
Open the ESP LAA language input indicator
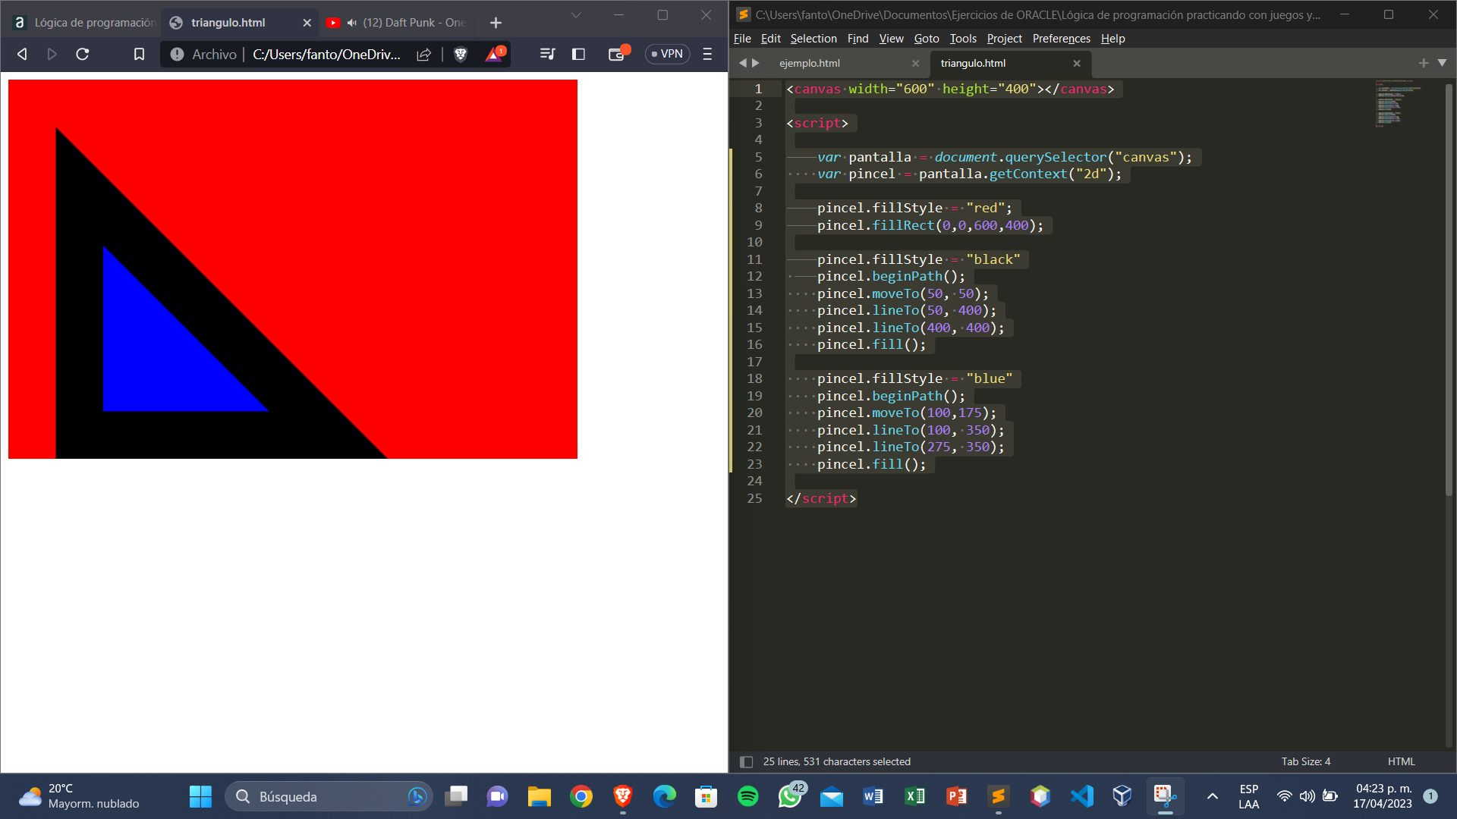pos(1249,796)
